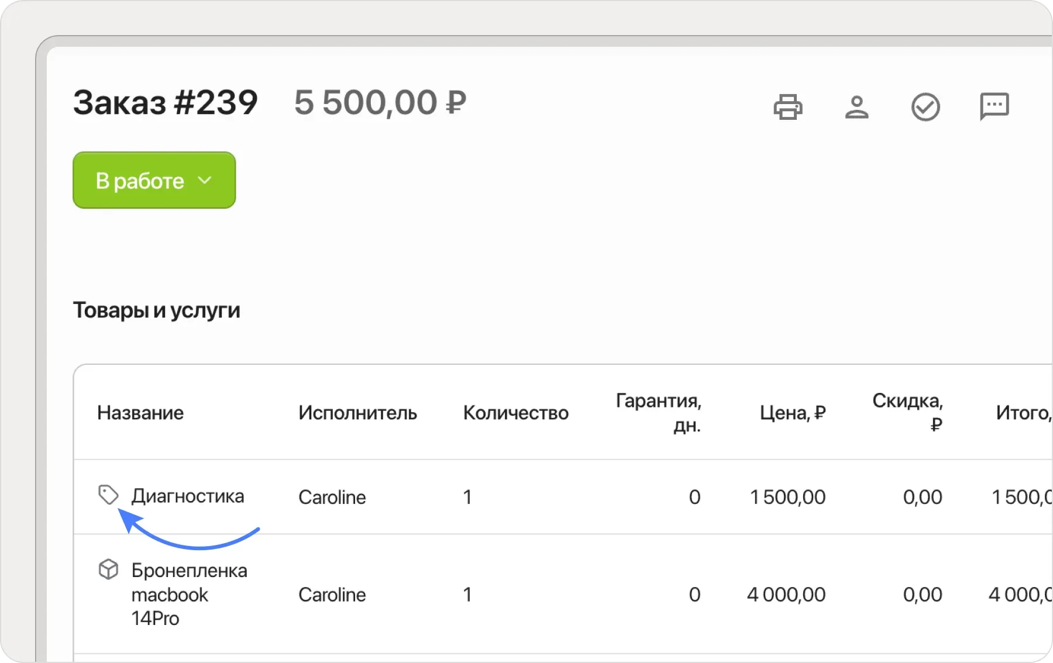1053x663 pixels.
Task: Click the box icon beside Бронепленка macbook
Action: click(108, 569)
